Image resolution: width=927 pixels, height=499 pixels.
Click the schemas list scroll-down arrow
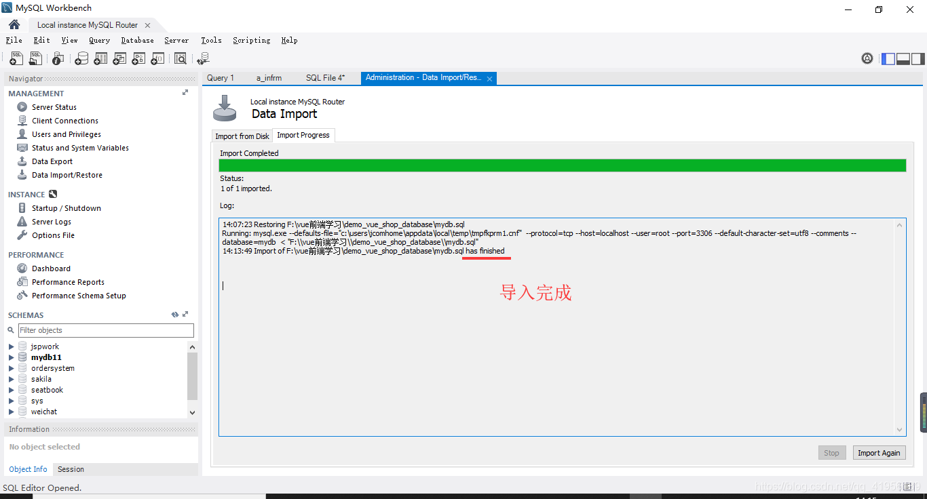coord(192,412)
